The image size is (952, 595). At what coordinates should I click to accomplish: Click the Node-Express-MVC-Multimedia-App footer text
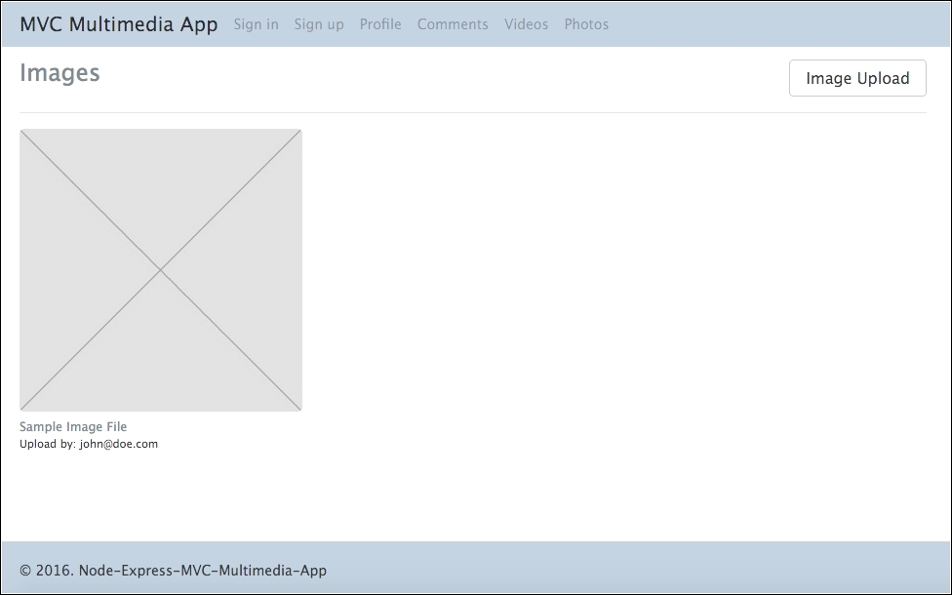click(202, 571)
